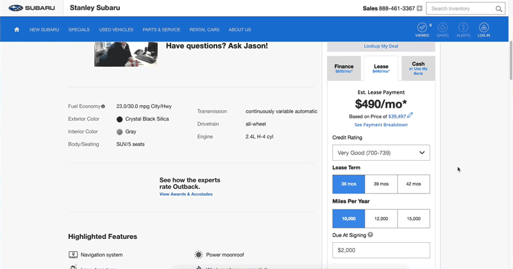
Task: Switch to the Finance tab
Action: click(344, 69)
